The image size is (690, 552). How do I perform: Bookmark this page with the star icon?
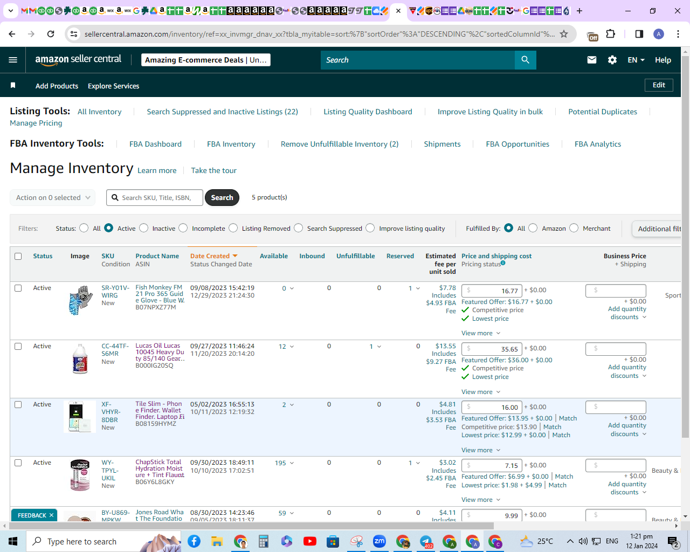pyautogui.click(x=564, y=34)
